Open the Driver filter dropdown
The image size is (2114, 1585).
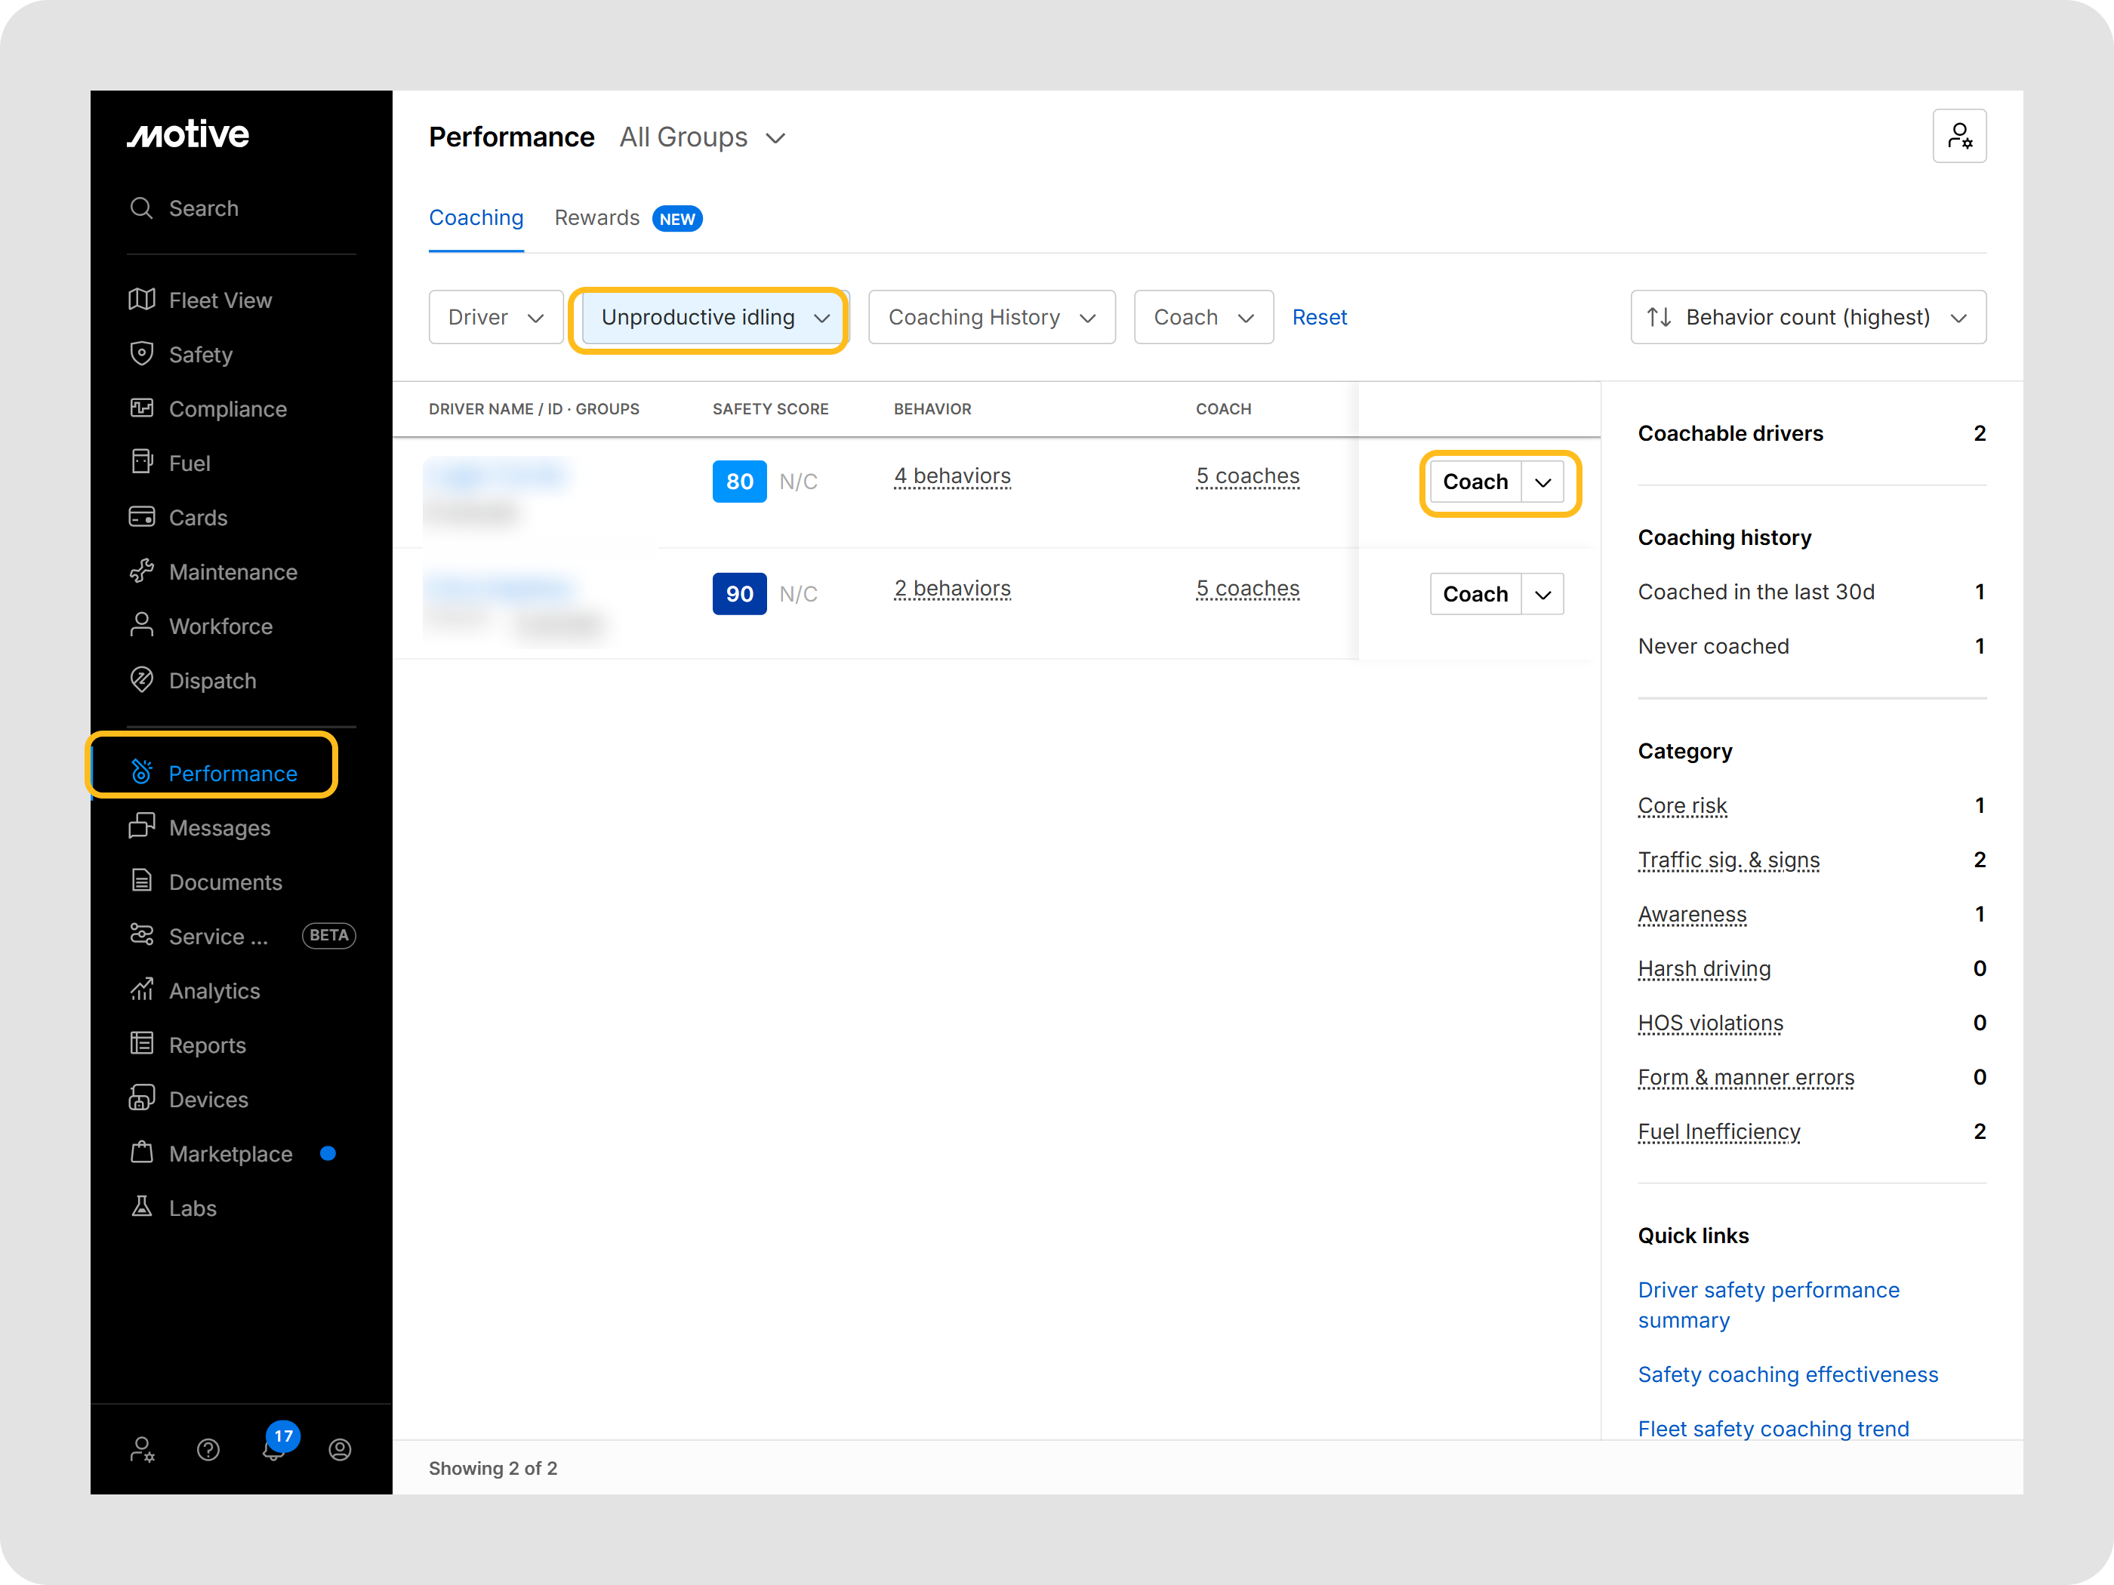click(496, 317)
